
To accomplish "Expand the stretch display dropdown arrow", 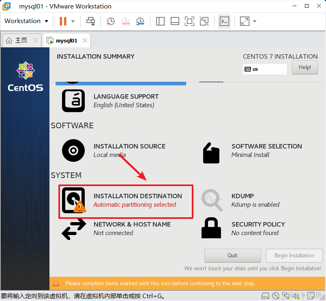I will (x=255, y=21).
